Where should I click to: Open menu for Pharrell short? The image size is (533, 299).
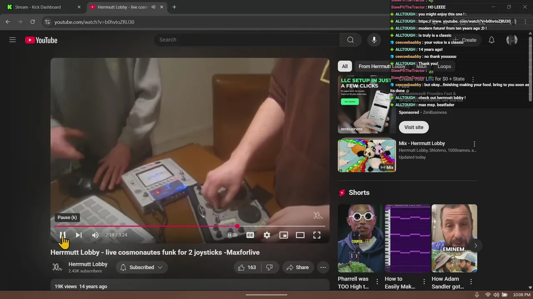pos(377,282)
